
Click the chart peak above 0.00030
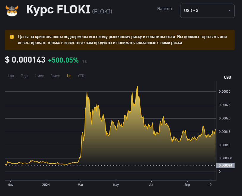(x=137, y=86)
